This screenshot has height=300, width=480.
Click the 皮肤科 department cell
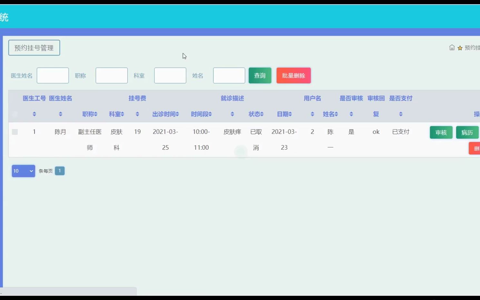coord(116,140)
